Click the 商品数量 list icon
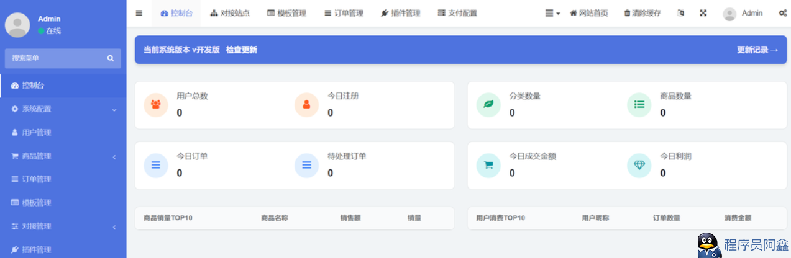791x258 pixels. (x=639, y=105)
